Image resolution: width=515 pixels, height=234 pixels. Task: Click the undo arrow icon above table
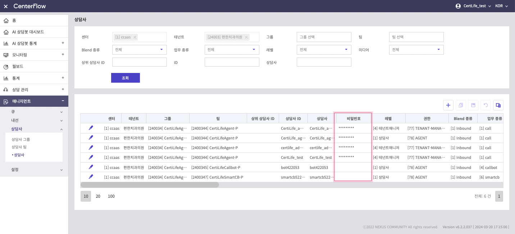(x=486, y=105)
